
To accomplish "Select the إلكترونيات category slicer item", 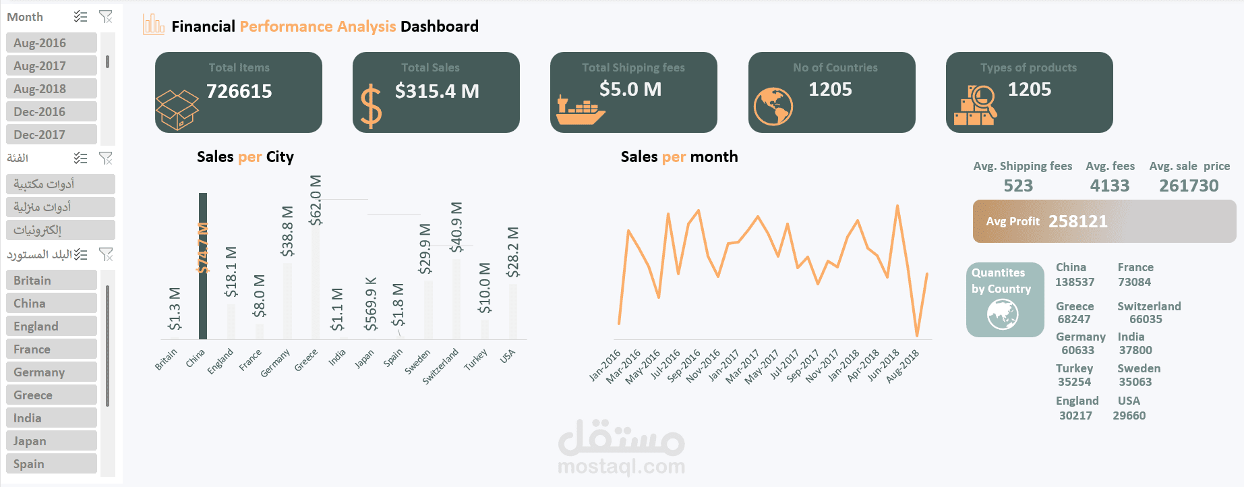I will click(60, 230).
